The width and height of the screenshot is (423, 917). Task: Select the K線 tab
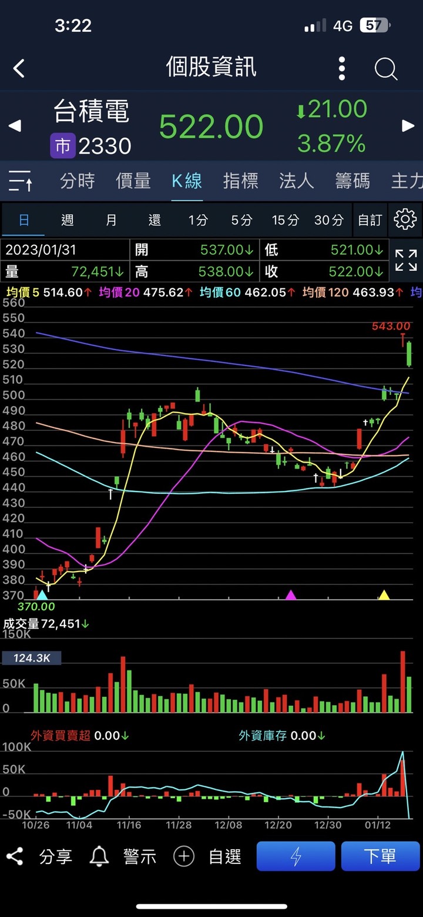187,181
